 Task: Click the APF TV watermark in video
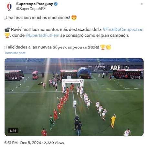click(x=120, y=68)
